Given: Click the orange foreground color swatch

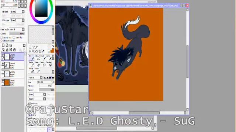Looking at the screenshot, I should [x=52, y=50].
